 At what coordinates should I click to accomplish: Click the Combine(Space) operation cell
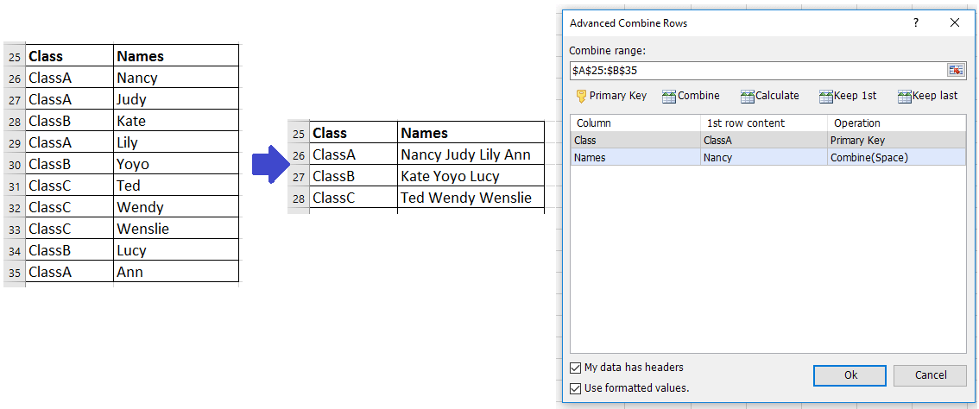click(869, 157)
